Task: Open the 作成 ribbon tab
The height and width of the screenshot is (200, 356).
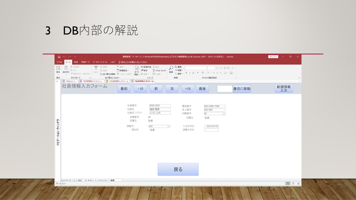Action: 76,62
